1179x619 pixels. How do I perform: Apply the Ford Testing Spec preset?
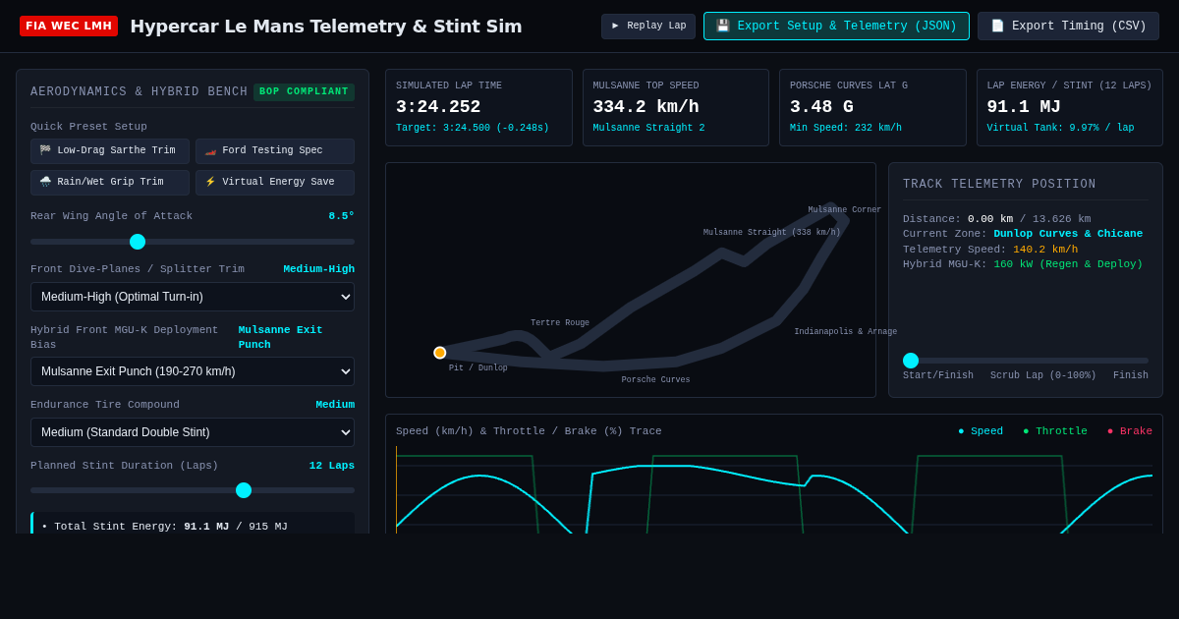coord(275,151)
